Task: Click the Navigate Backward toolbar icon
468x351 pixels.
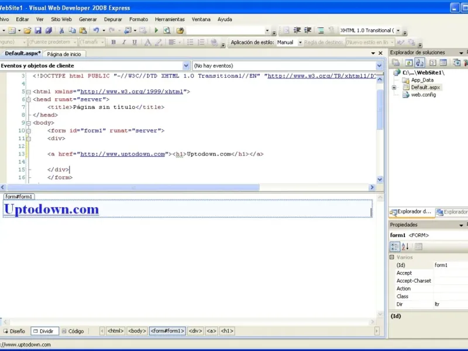Action: [x=128, y=30]
